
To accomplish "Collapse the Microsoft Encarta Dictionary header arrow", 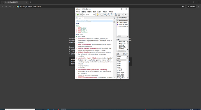I will click(92, 21).
